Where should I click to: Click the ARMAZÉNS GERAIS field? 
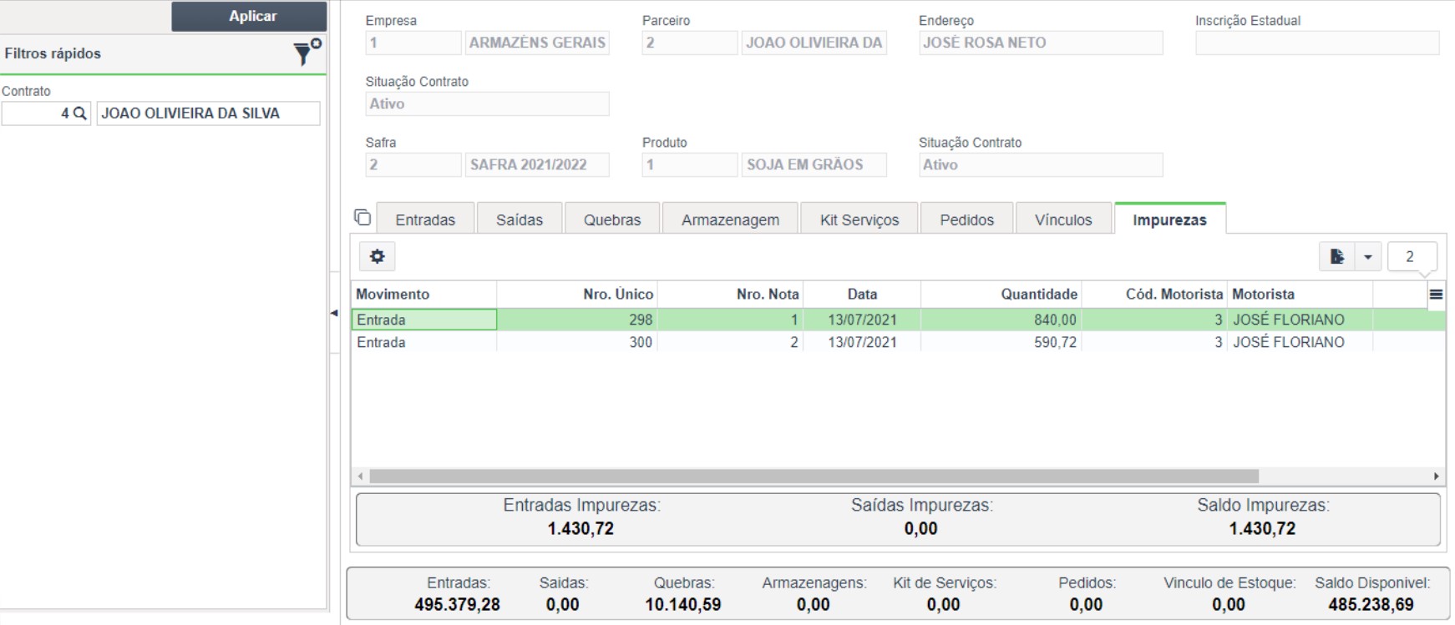537,43
